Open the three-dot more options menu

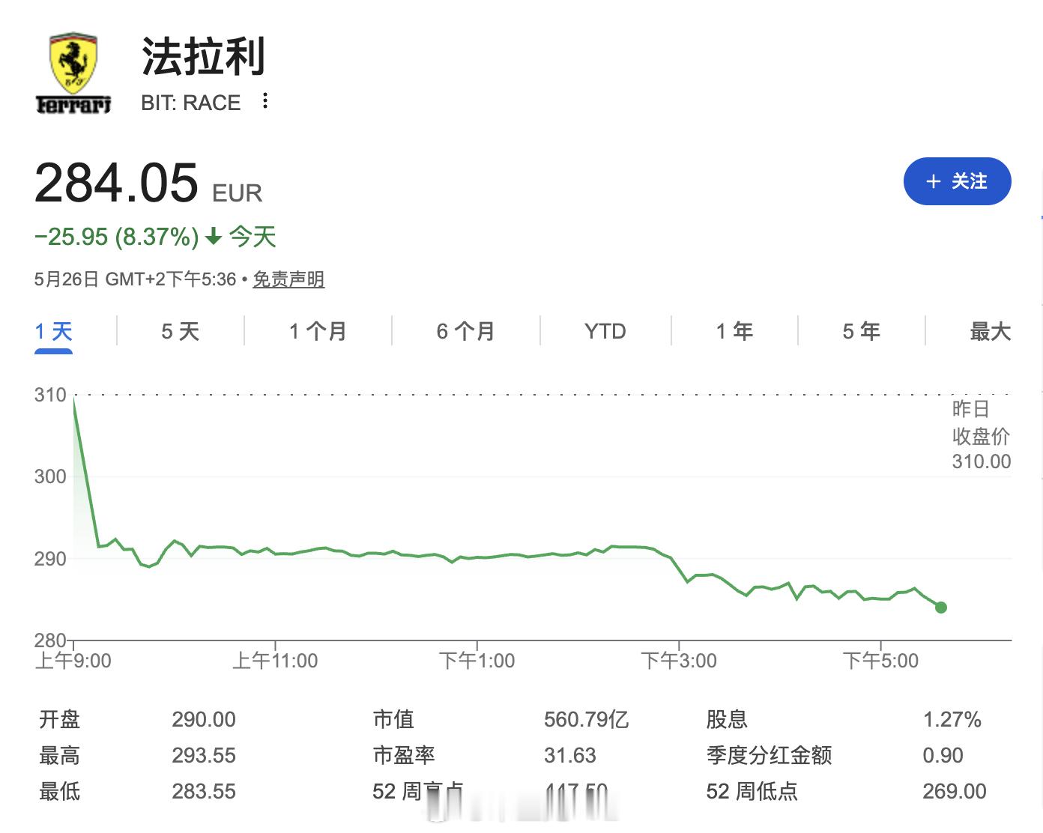(265, 101)
